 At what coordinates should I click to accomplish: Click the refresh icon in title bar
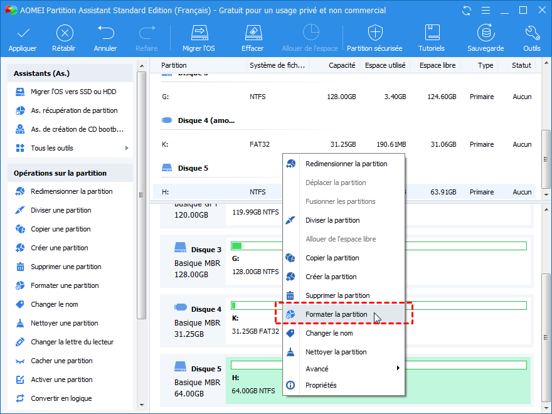(x=465, y=11)
